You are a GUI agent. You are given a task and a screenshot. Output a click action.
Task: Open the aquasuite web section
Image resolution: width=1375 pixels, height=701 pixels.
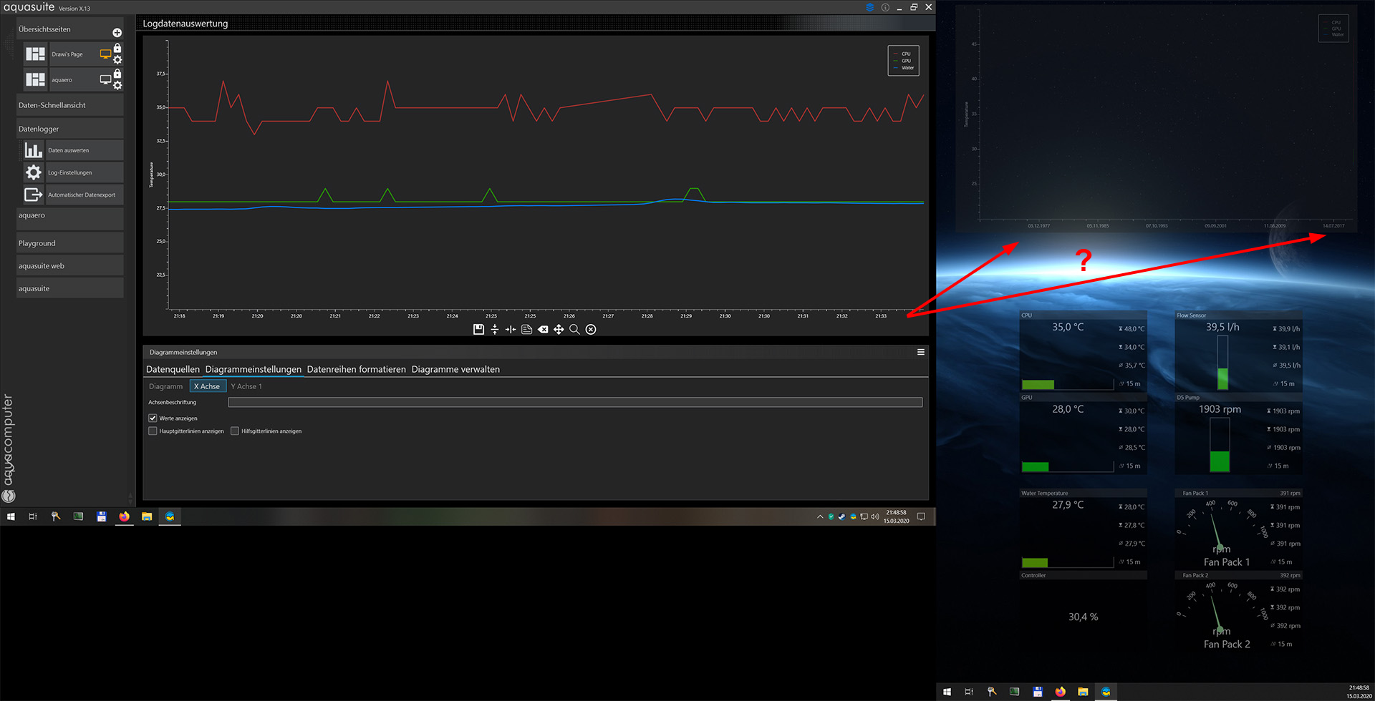coord(69,266)
